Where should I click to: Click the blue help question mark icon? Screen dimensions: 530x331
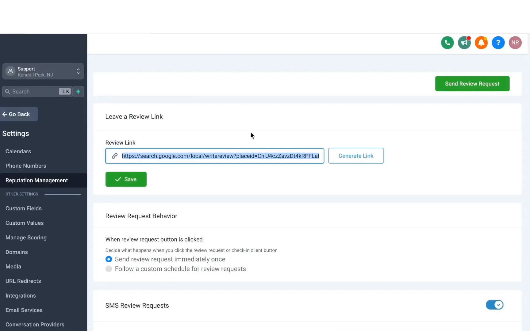498,43
